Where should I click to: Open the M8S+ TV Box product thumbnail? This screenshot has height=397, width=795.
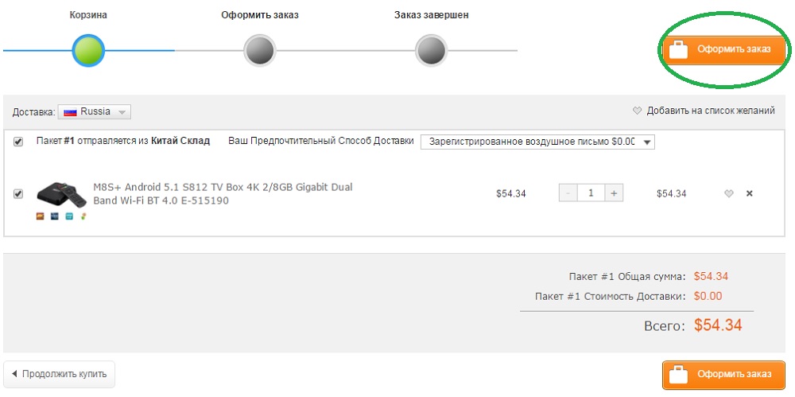pos(60,193)
